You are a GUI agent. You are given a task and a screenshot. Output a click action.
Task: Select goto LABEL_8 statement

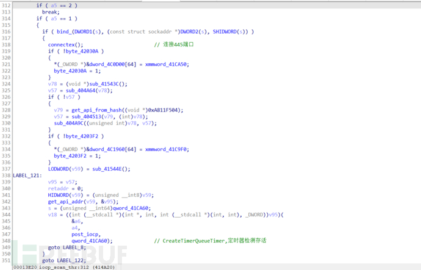click(x=67, y=247)
